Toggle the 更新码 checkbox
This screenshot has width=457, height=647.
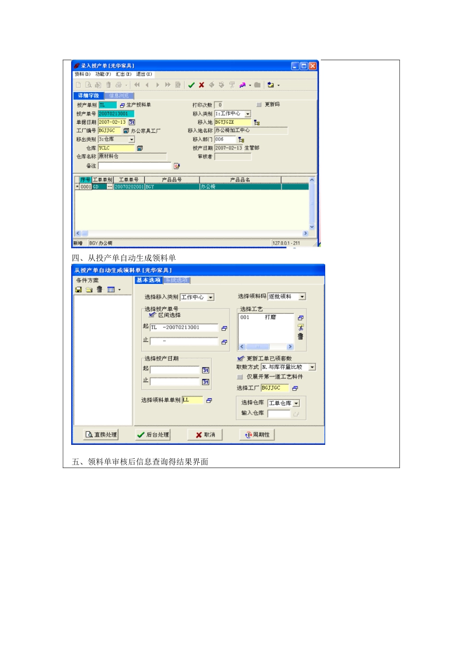click(x=259, y=105)
